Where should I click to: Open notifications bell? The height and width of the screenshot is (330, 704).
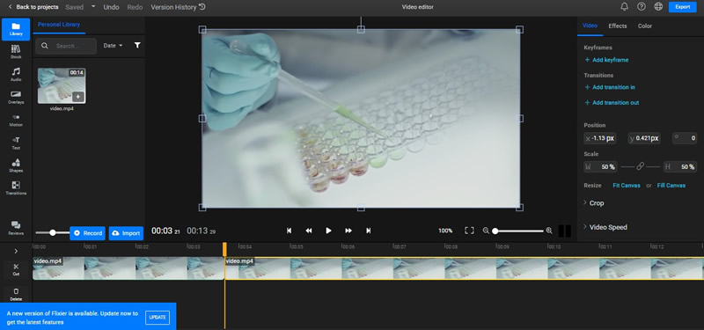click(x=624, y=7)
